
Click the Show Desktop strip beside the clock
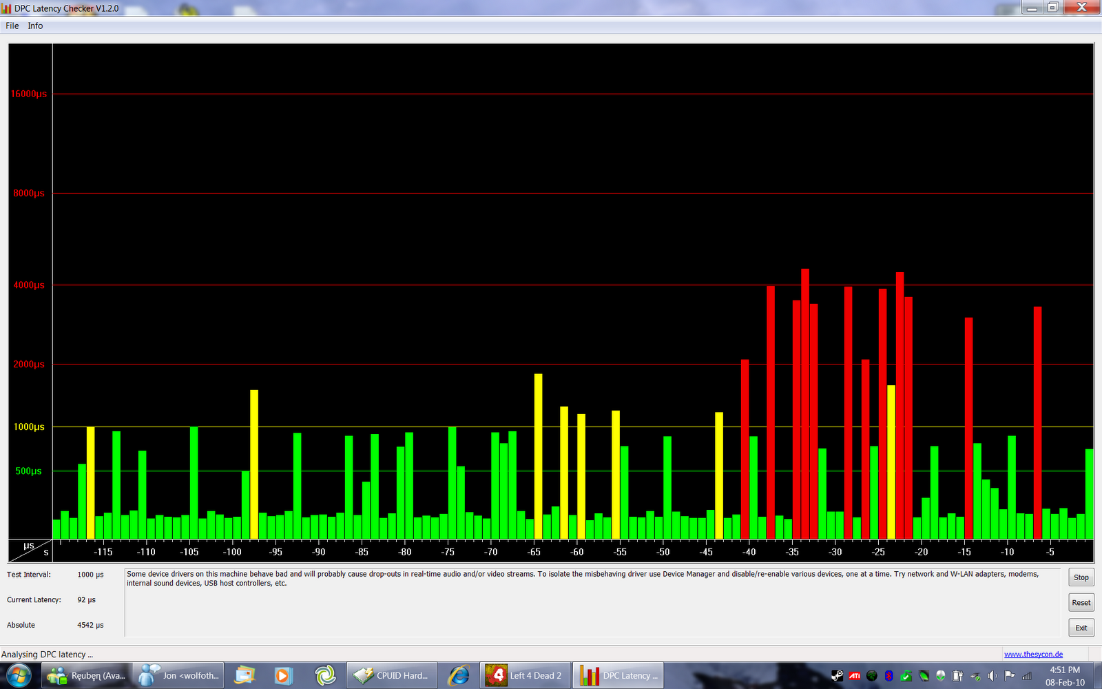[x=1096, y=676]
